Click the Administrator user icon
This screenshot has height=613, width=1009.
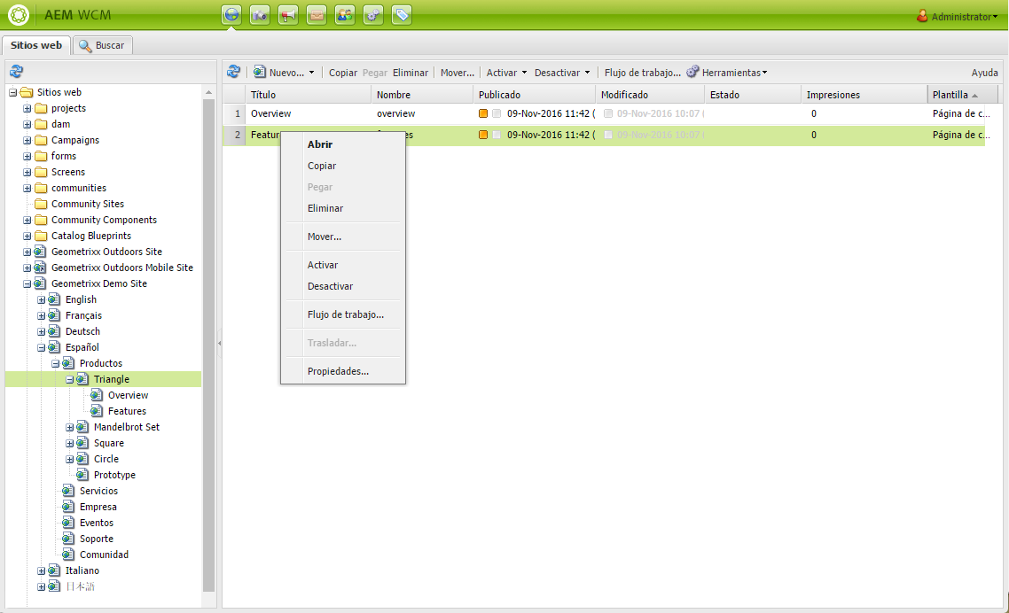(x=922, y=16)
